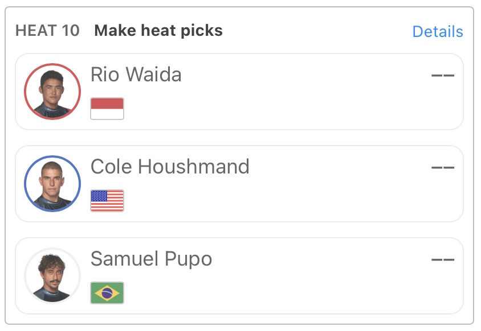Click Samuel Pupo's score dashes
Viewport: 481px width, 331px height.
pyautogui.click(x=442, y=259)
